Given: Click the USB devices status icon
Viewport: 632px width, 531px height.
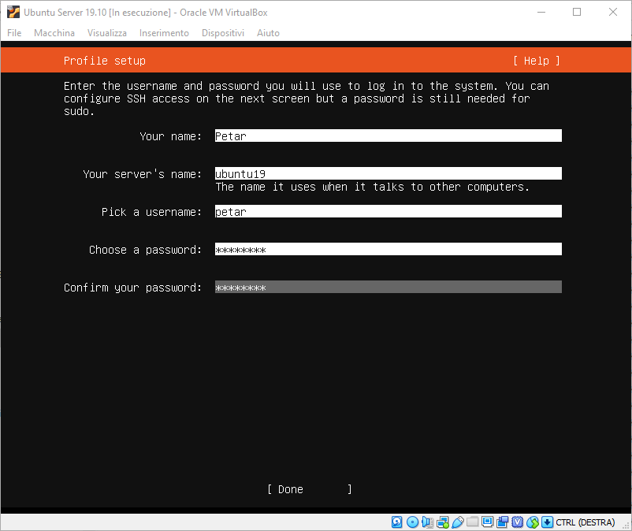Looking at the screenshot, I should 458,522.
